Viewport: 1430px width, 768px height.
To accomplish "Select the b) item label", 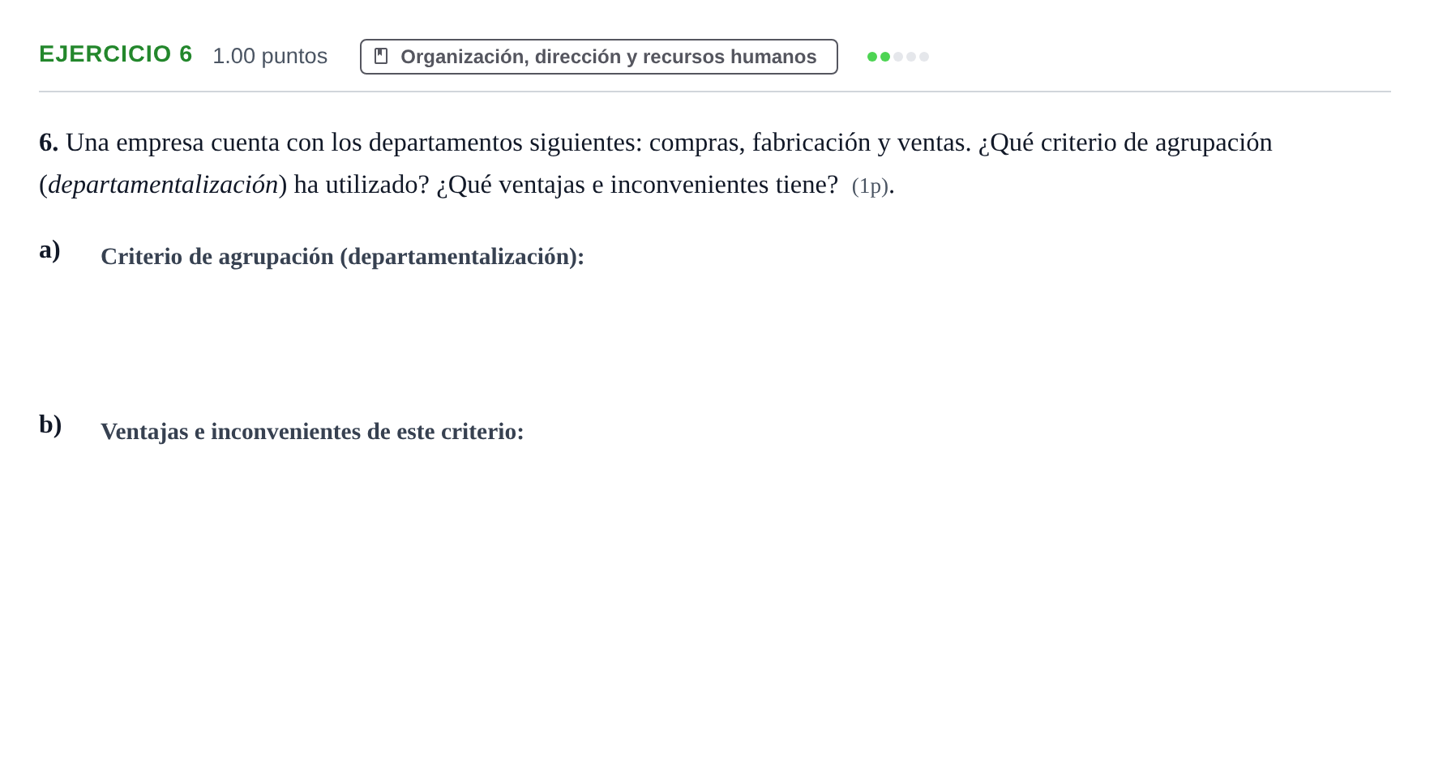I will 50,425.
